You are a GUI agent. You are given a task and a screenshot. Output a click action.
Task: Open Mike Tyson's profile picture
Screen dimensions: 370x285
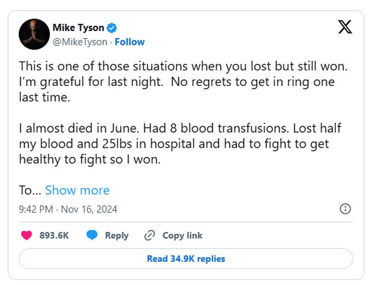click(x=34, y=35)
